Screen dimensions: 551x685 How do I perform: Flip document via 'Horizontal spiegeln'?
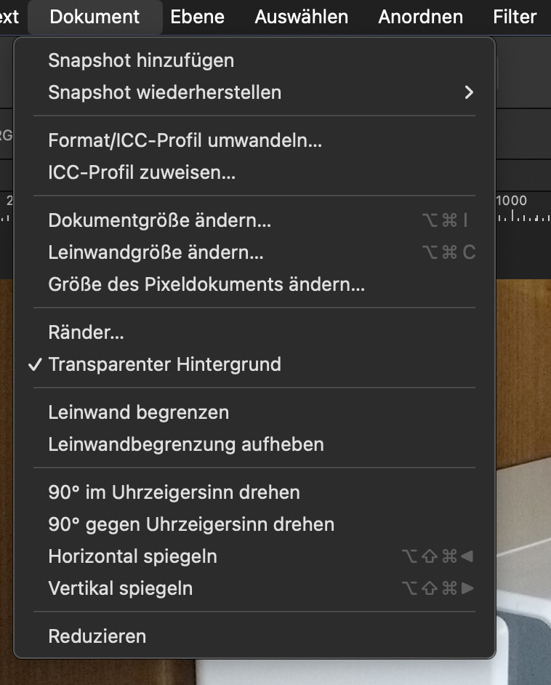pyautogui.click(x=132, y=556)
